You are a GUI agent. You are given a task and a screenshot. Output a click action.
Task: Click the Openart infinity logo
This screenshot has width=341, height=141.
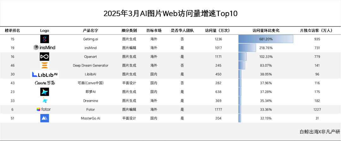click(45, 57)
